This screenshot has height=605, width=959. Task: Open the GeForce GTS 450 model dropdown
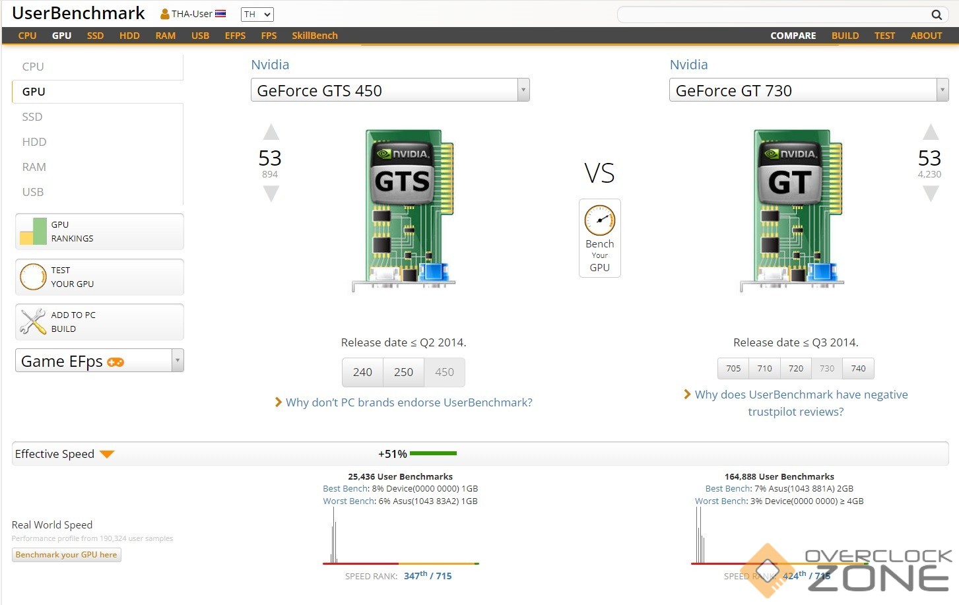coord(523,90)
